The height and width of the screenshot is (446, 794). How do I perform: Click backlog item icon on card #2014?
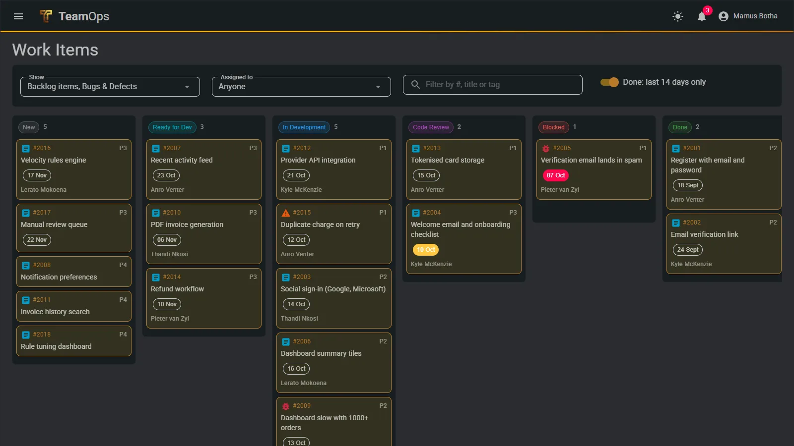pyautogui.click(x=156, y=278)
